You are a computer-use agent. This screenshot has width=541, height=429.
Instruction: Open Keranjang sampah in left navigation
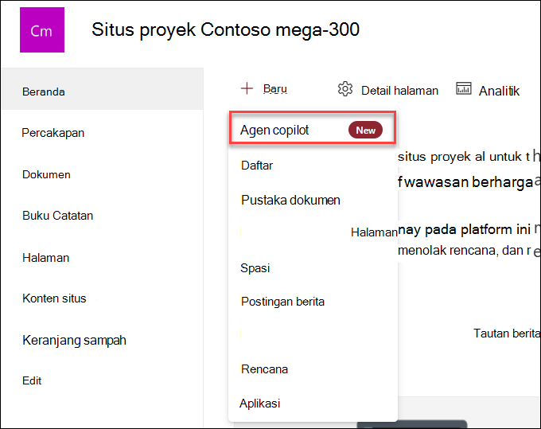click(74, 341)
